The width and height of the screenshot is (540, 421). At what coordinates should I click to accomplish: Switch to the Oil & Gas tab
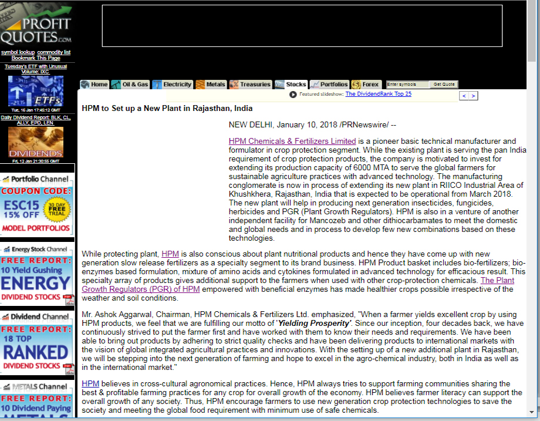coord(130,85)
